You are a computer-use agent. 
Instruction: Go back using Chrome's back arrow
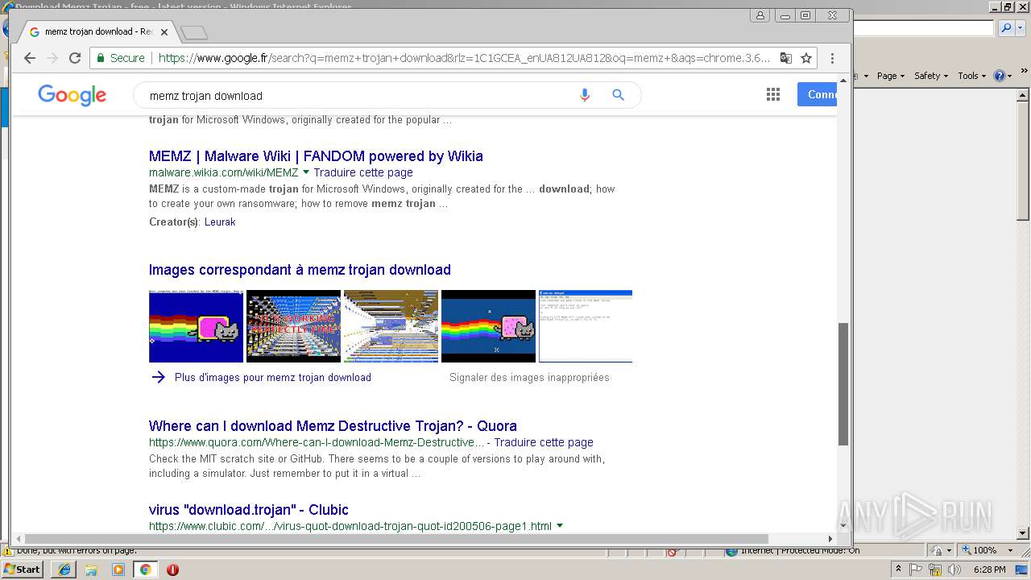point(30,58)
